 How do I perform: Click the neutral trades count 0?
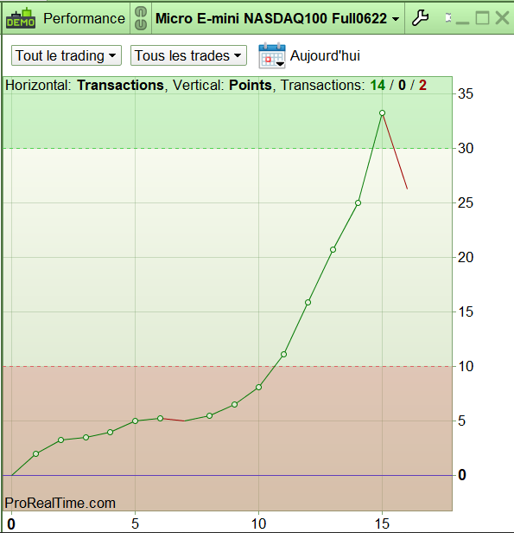(402, 86)
